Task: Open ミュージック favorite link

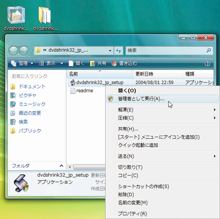Action: (32, 104)
